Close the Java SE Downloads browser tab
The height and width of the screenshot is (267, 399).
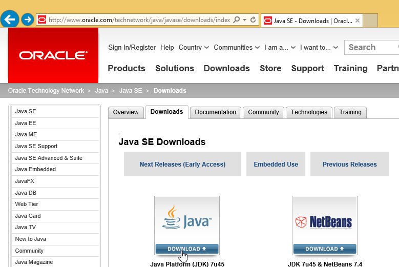(x=358, y=20)
